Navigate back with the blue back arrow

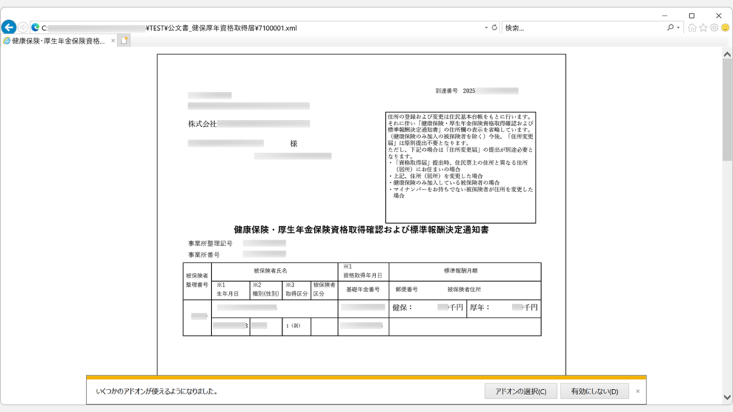pos(9,27)
